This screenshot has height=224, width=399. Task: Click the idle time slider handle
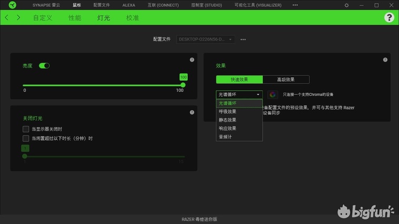click(25, 156)
